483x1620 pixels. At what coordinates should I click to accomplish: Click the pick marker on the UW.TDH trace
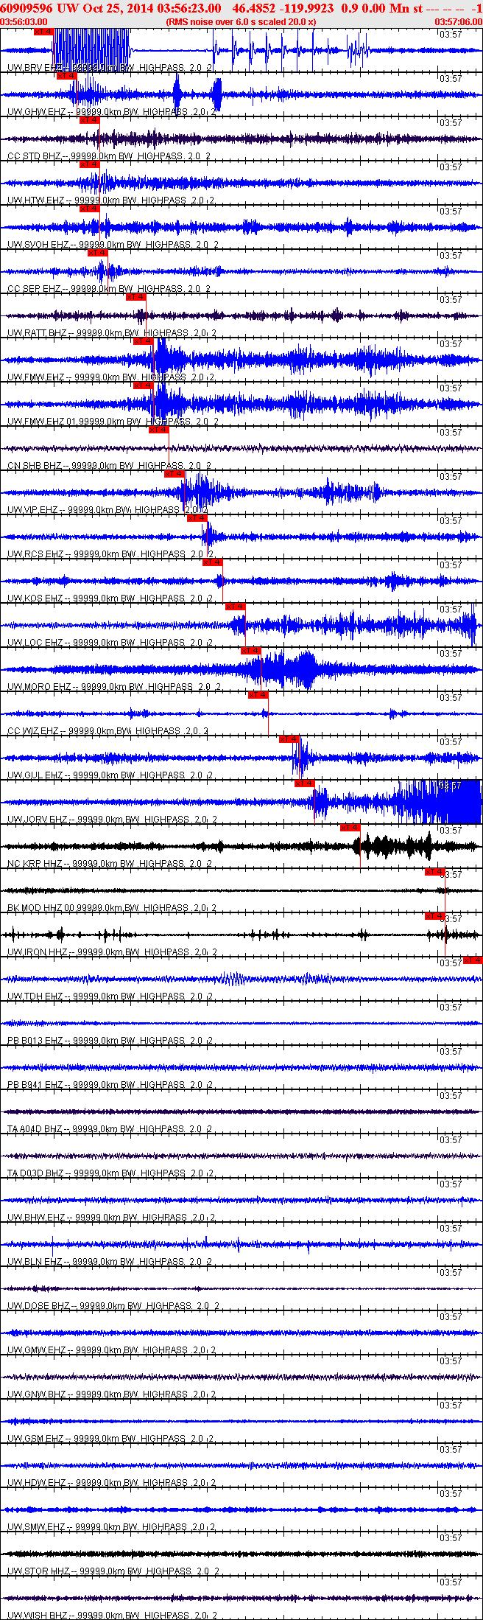tap(473, 960)
